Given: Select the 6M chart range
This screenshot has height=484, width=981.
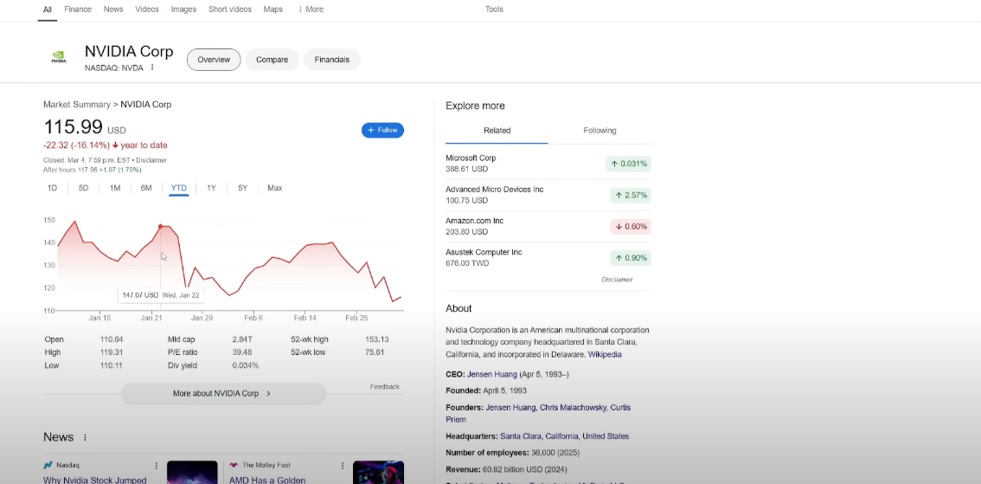Looking at the screenshot, I should coord(146,188).
